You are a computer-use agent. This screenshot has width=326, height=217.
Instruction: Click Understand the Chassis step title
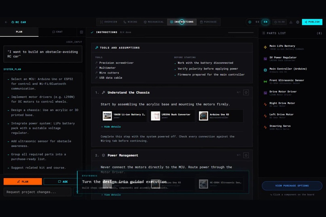click(x=129, y=93)
